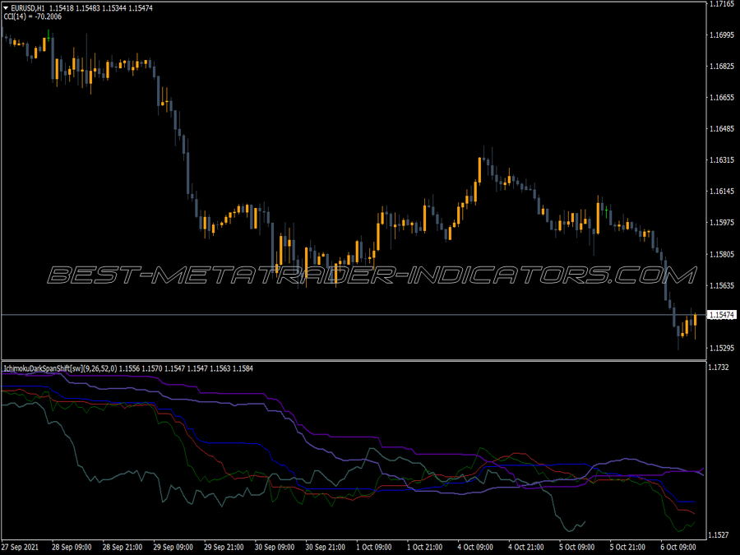Click the 29 Sep 21:00 time label
This screenshot has height=555, width=740.
point(224,547)
